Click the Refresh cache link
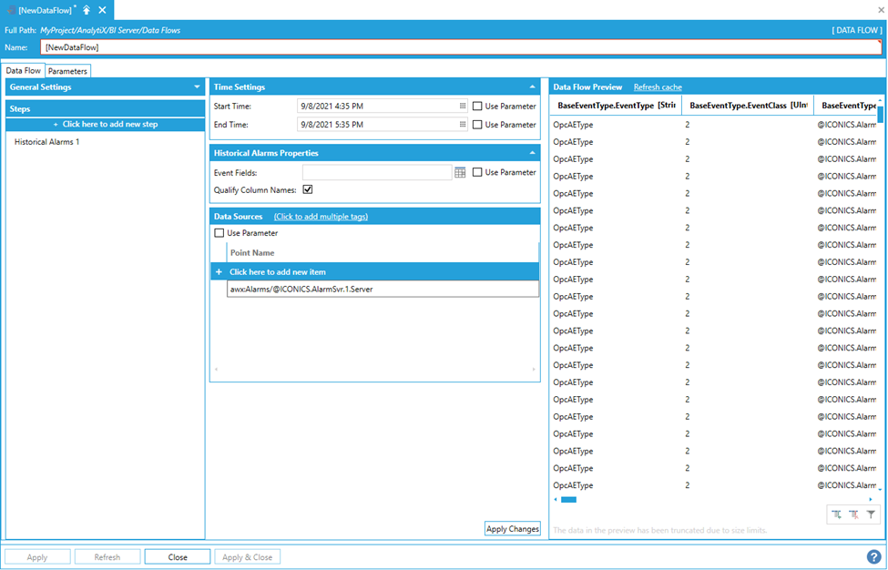This screenshot has width=888, height=570. (658, 87)
